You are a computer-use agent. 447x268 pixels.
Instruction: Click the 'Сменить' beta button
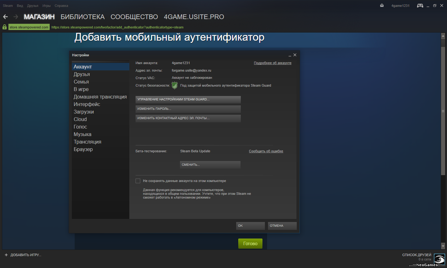210,164
